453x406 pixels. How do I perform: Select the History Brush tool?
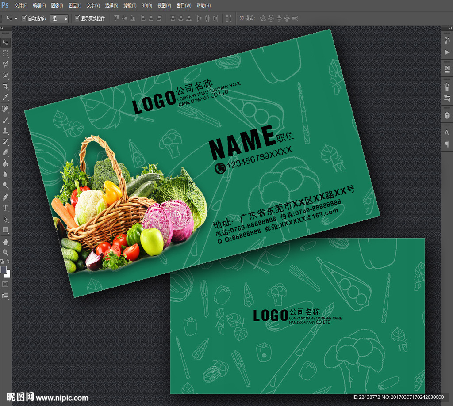click(5, 142)
